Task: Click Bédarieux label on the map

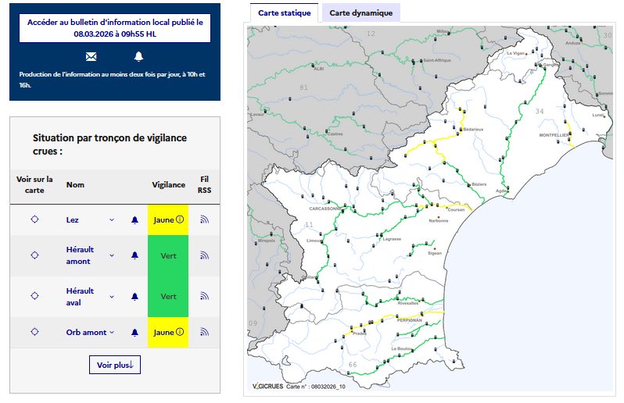Action: (x=473, y=130)
